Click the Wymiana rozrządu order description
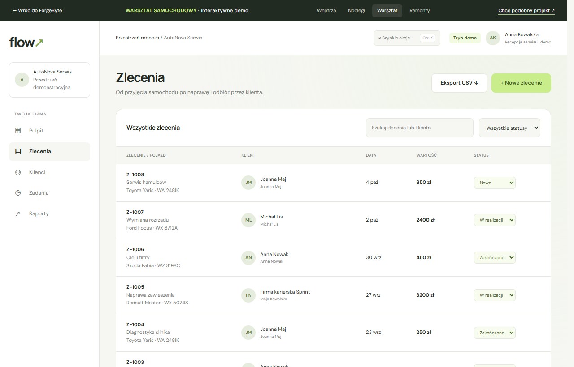 click(148, 220)
